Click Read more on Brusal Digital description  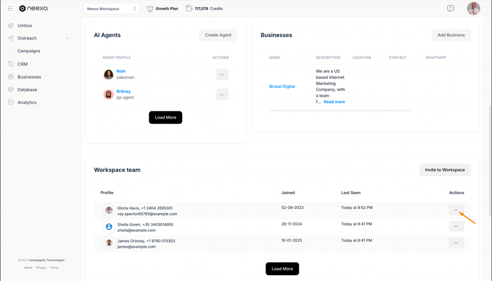(334, 102)
